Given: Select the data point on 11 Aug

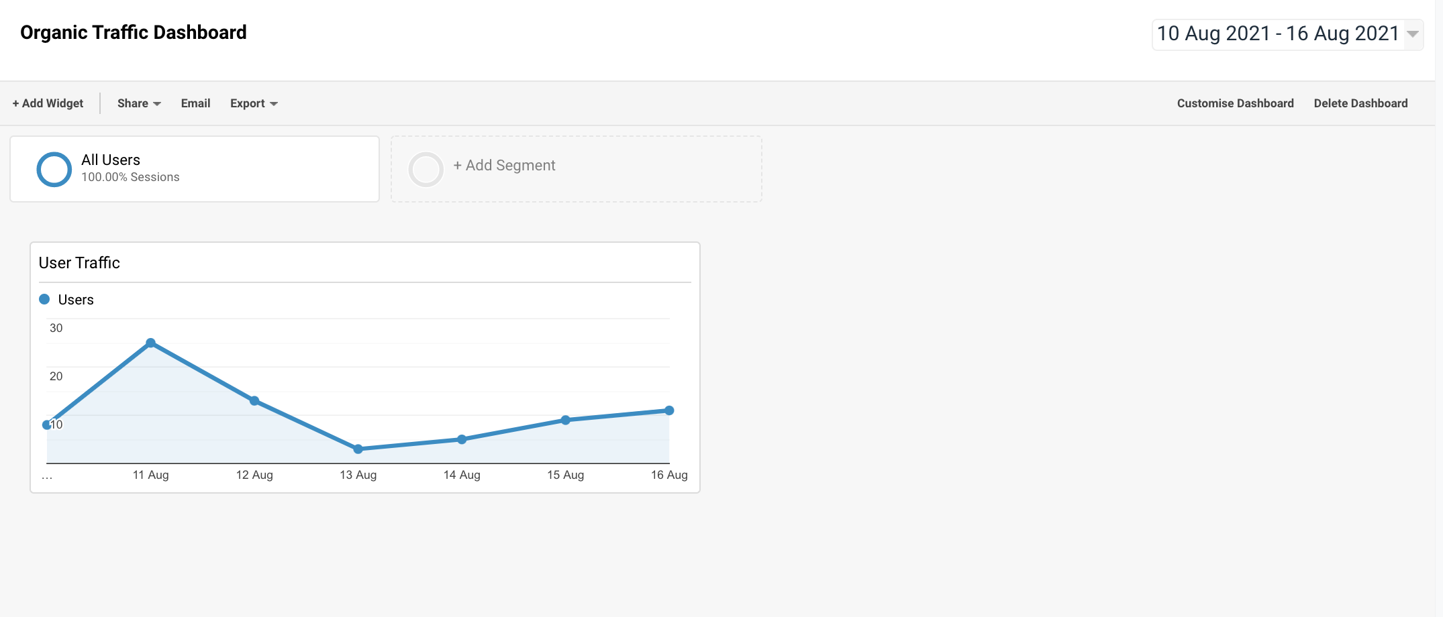Looking at the screenshot, I should (x=151, y=343).
